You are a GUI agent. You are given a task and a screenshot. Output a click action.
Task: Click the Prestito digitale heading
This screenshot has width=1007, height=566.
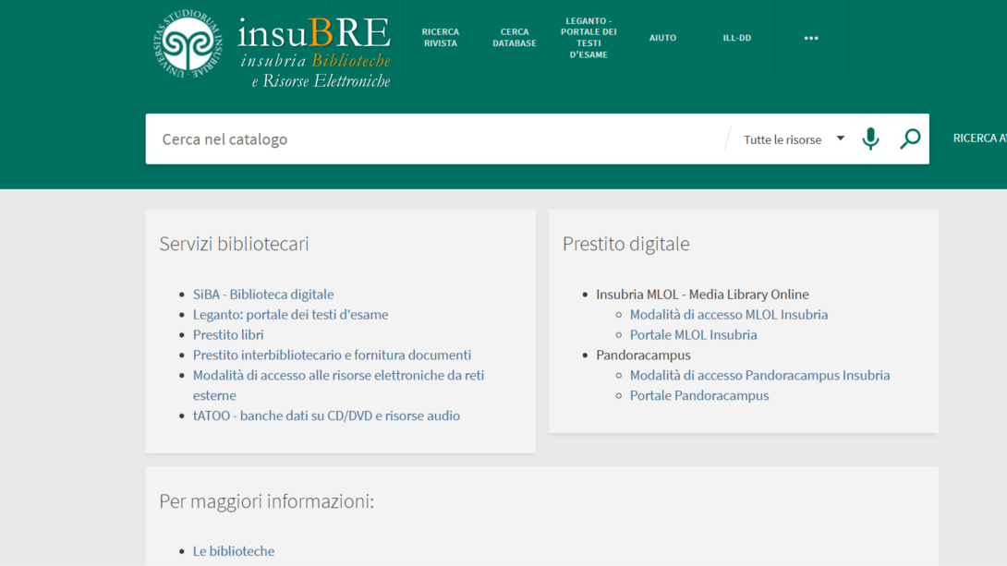click(x=625, y=244)
